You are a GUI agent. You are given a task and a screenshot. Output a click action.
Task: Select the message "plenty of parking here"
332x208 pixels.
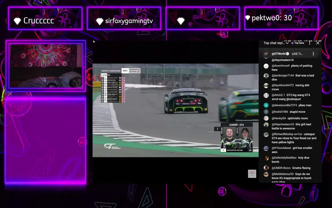(x=292, y=68)
